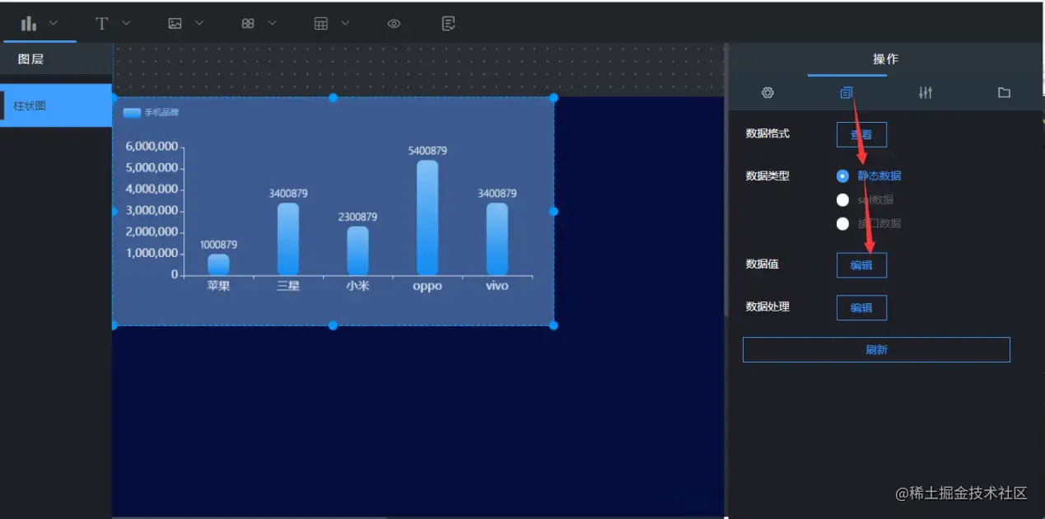Click 查看 button for 数据格式
The width and height of the screenshot is (1045, 519).
click(x=861, y=134)
